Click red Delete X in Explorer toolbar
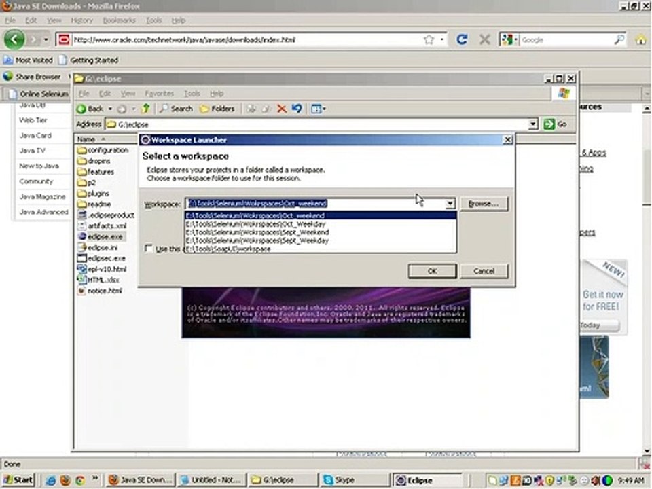652x489 pixels. (281, 109)
